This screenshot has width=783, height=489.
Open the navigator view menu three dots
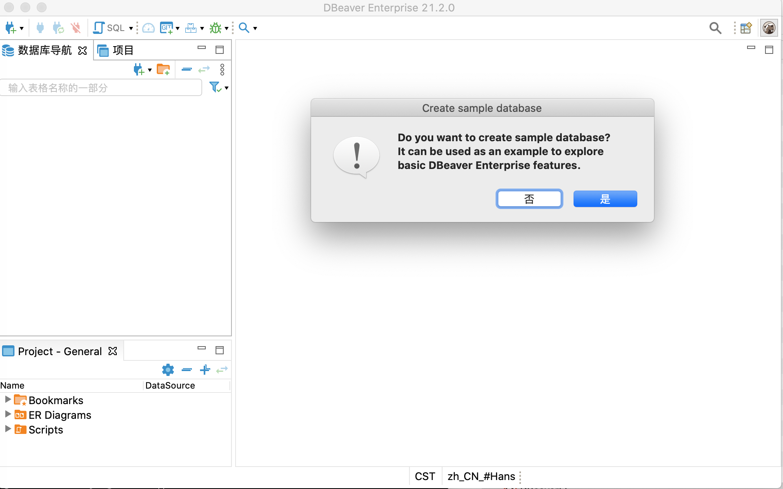click(222, 69)
